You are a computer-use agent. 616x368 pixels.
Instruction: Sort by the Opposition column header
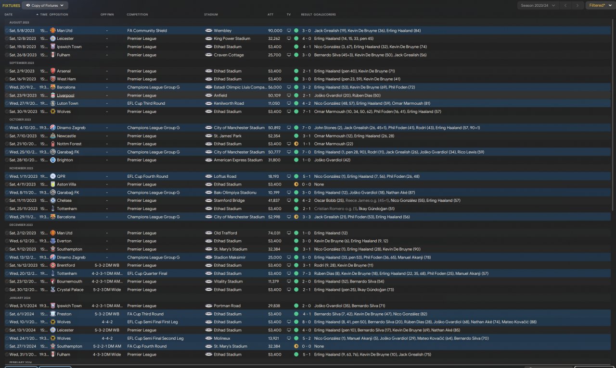tap(59, 14)
